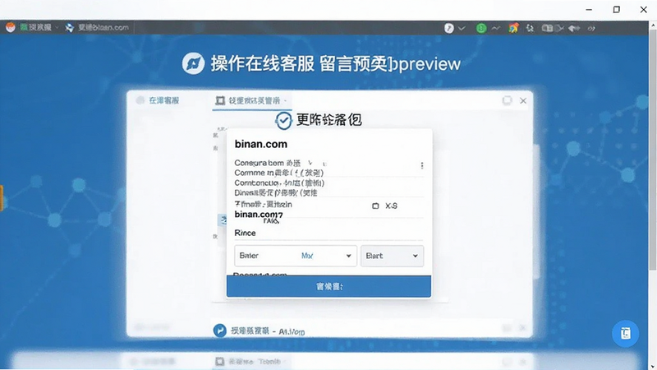The image size is (657, 370).
Task: Click the blue round arrow icon at the dialog bottom
Action: point(219,331)
